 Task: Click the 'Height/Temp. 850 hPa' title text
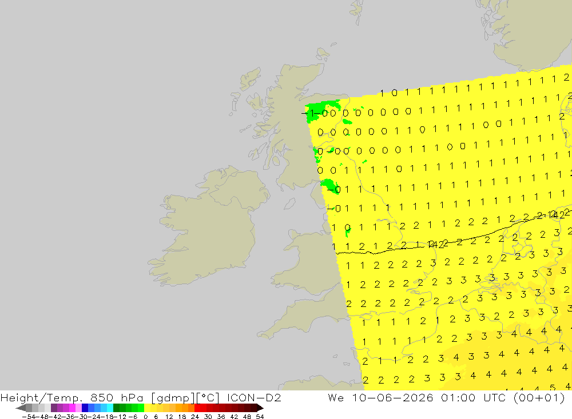72,397
